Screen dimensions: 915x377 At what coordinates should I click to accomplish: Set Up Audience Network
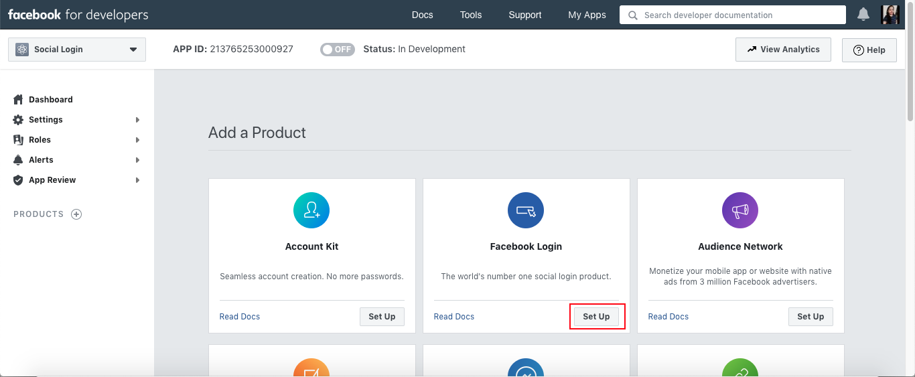click(x=811, y=317)
